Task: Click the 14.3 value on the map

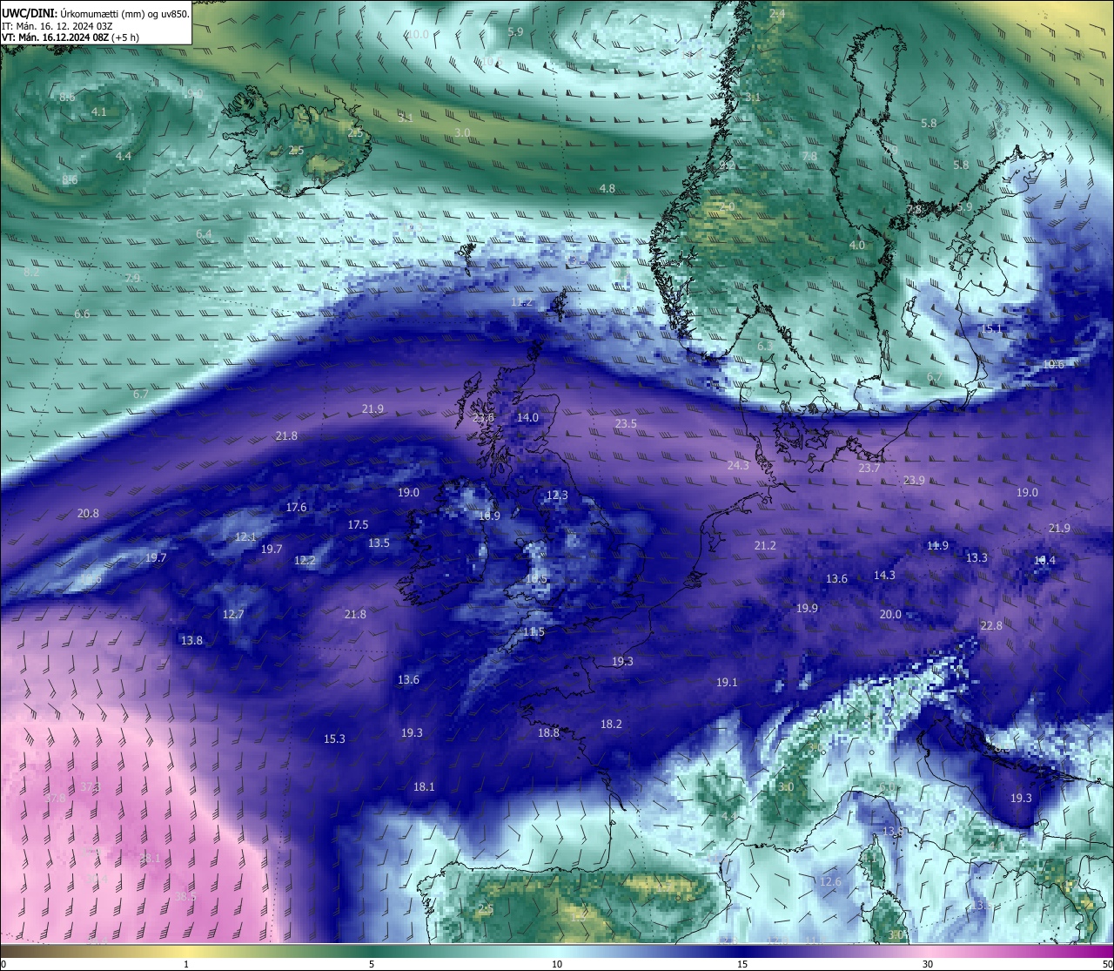Action: click(884, 575)
